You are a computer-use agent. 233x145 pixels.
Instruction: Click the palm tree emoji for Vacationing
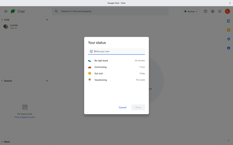point(90,80)
